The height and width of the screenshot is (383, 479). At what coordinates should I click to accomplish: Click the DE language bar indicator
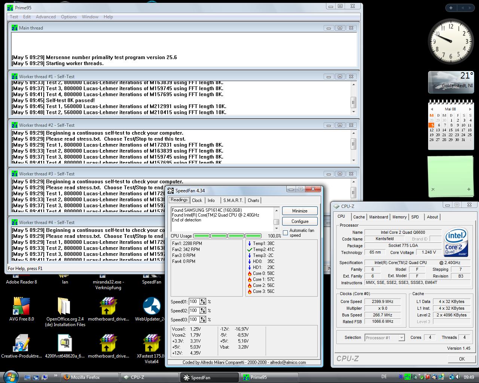pyautogui.click(x=384, y=377)
